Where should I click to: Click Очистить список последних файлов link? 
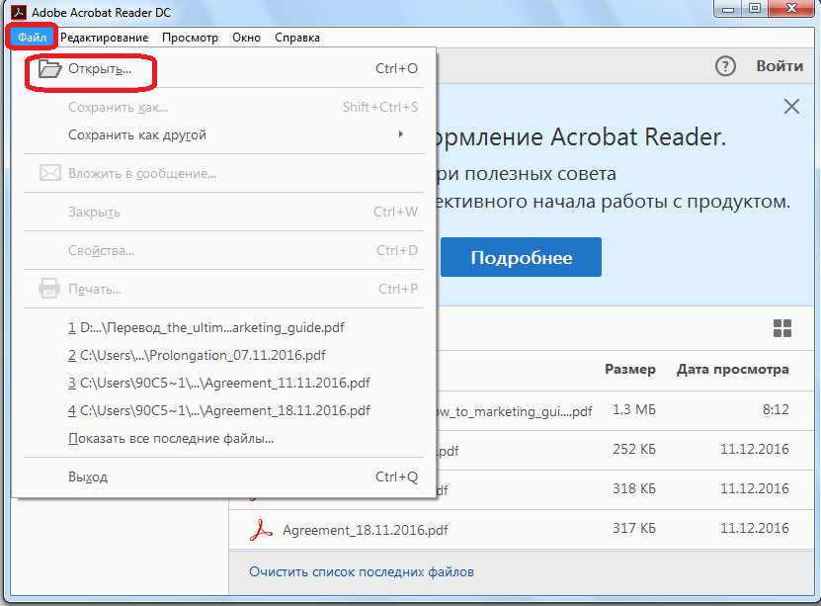tap(361, 571)
